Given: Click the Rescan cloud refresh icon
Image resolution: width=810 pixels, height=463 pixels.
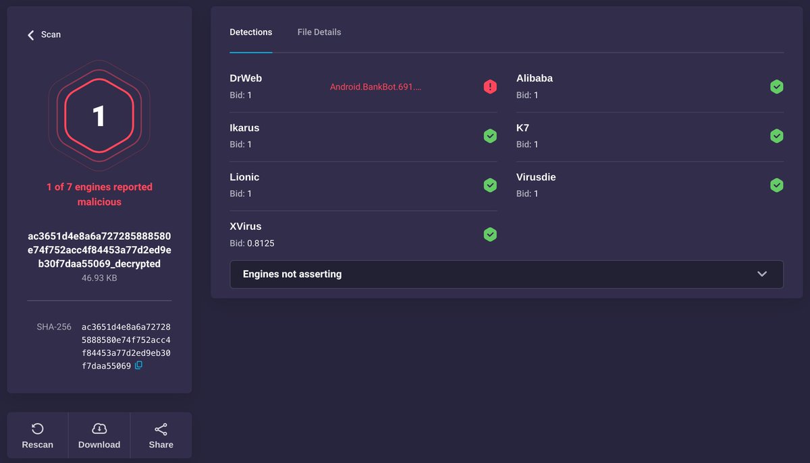Looking at the screenshot, I should tap(37, 428).
